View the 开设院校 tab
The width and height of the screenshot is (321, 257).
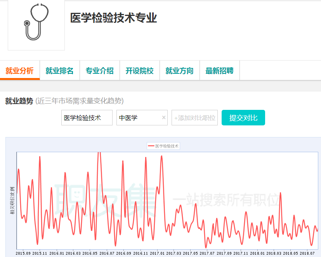pos(139,70)
